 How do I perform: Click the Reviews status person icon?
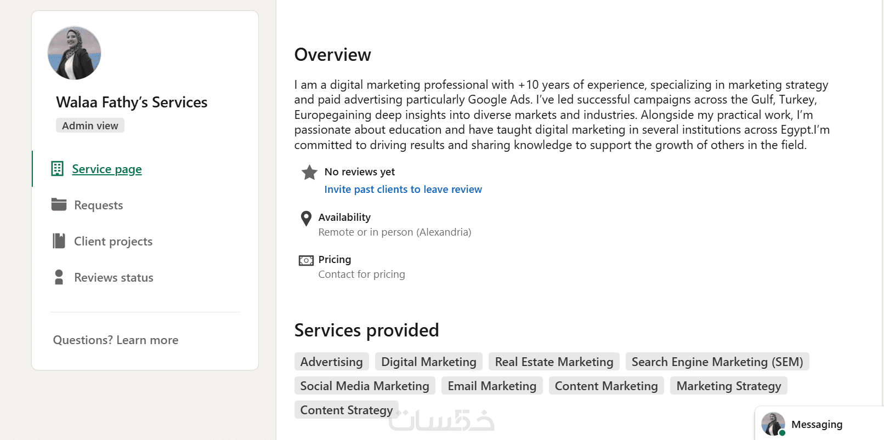pyautogui.click(x=59, y=277)
